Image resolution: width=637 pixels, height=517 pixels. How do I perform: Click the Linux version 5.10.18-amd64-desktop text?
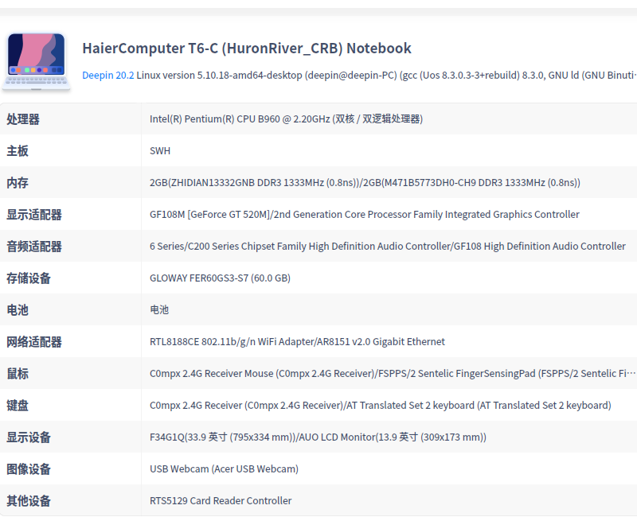pos(220,76)
